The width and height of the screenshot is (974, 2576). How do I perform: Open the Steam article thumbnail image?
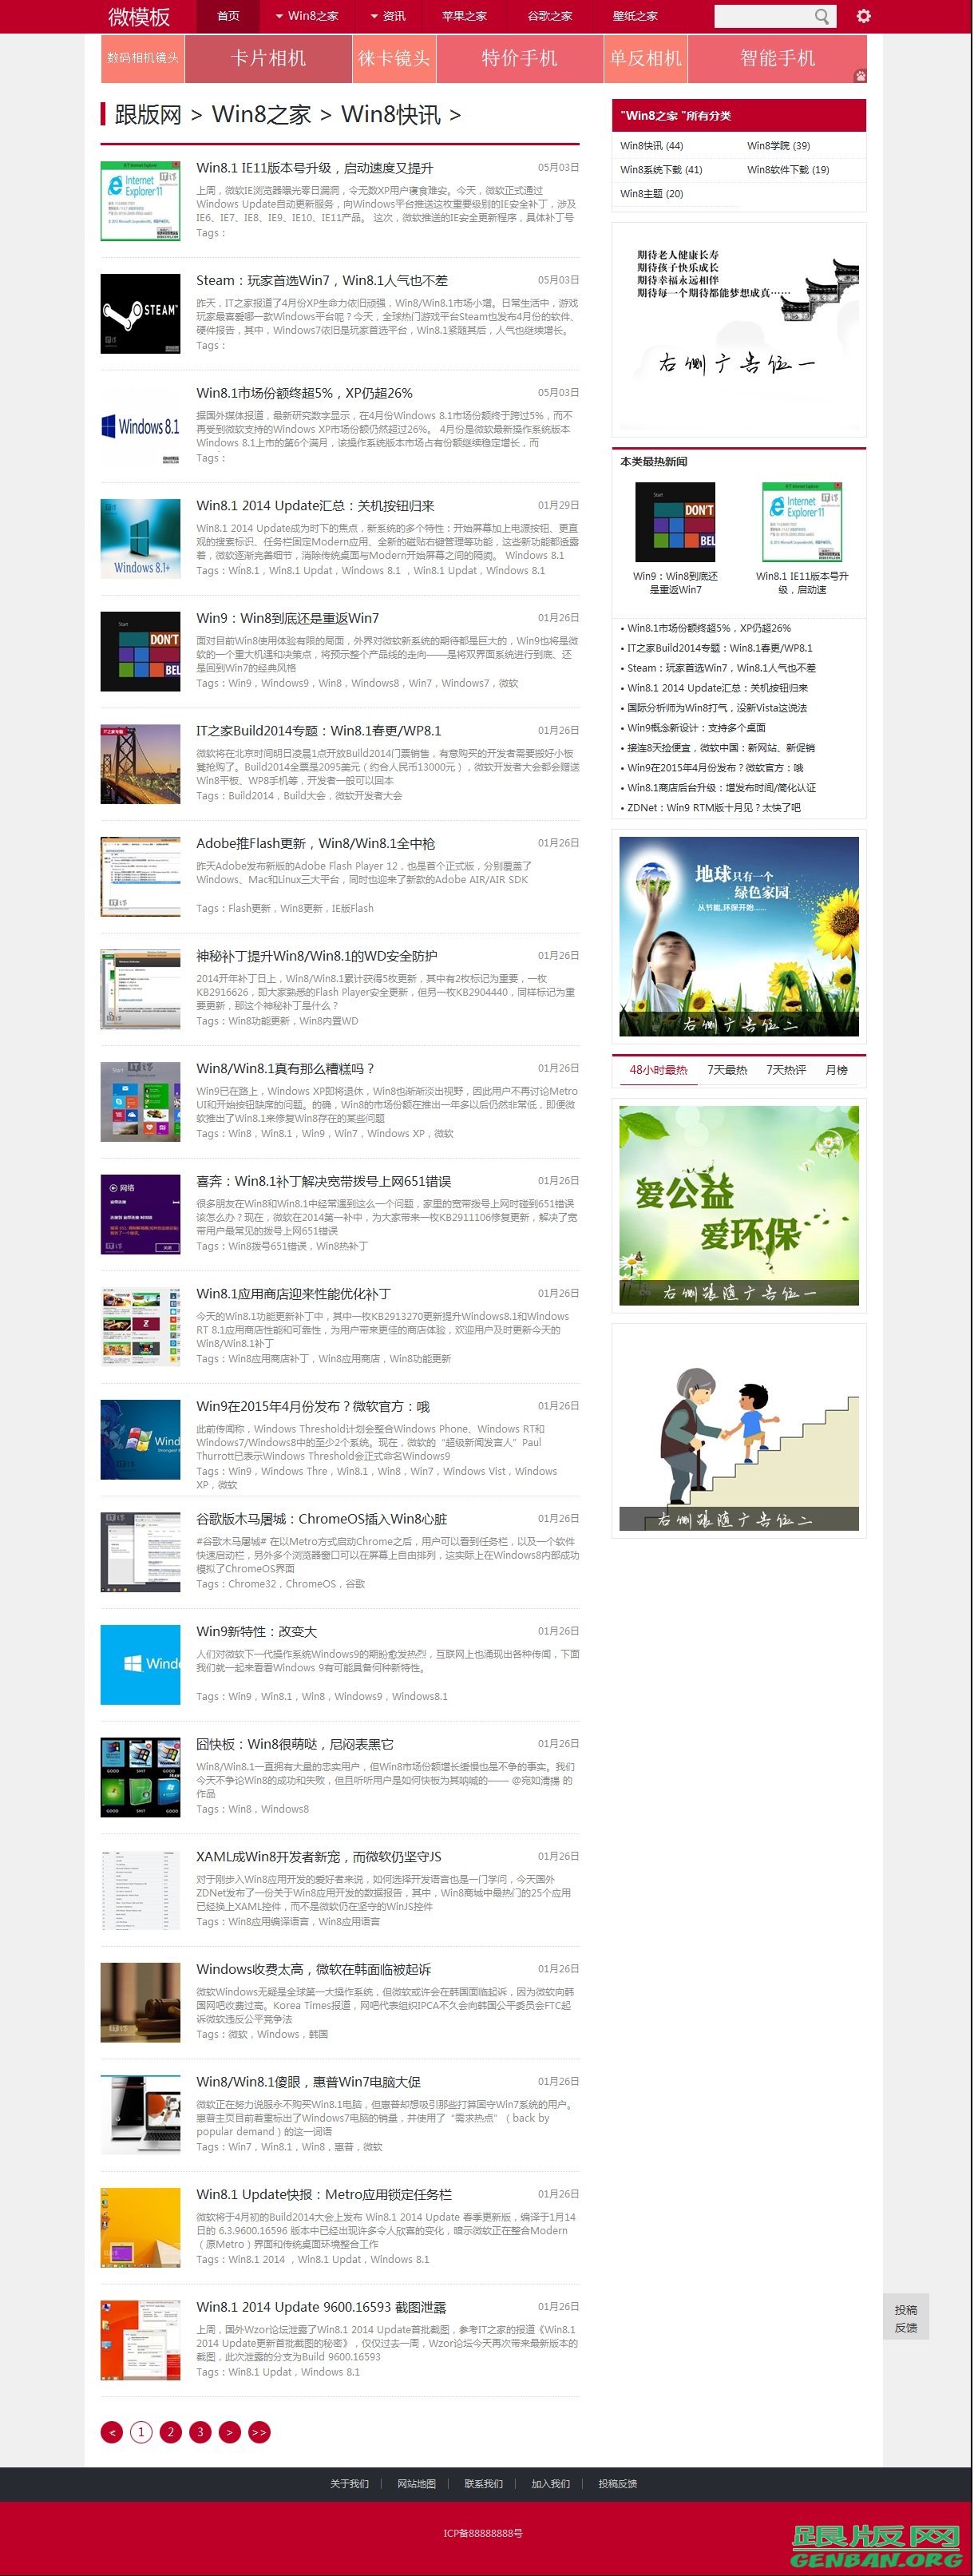click(140, 314)
